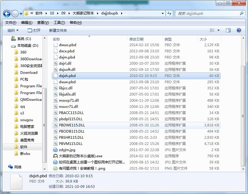Click the change view icon
Screen dimensions: 248x194
click(212, 30)
